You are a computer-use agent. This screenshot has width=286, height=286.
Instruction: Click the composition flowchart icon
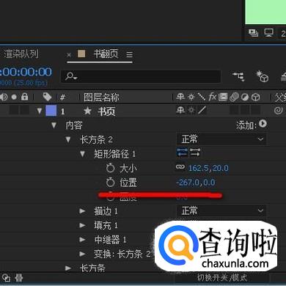point(238,76)
